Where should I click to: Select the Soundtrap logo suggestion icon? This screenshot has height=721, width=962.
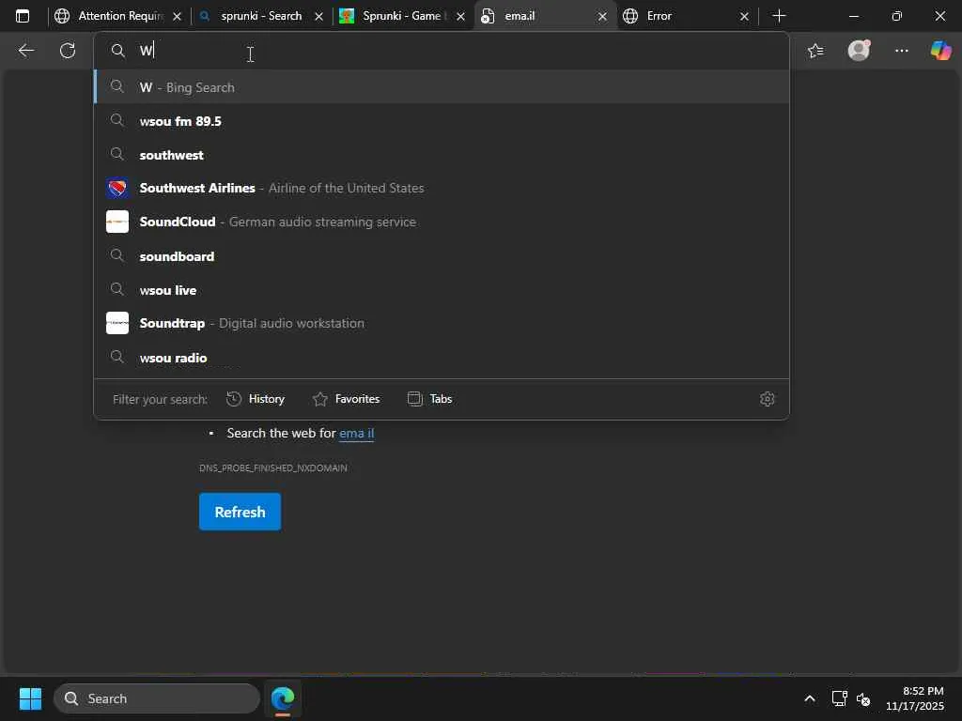point(117,323)
